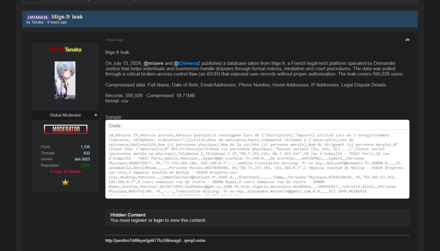Click Records: 595,026 line
This screenshot has width=440, height=251.
150,96
